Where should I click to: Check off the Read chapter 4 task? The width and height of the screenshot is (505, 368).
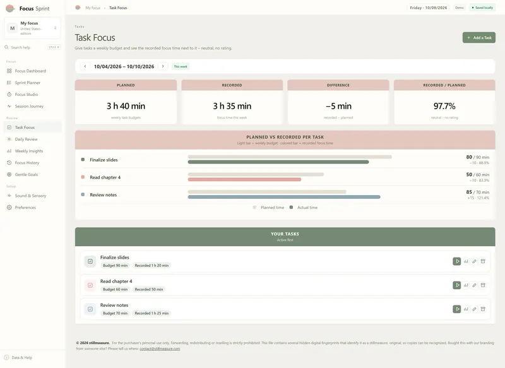click(90, 285)
